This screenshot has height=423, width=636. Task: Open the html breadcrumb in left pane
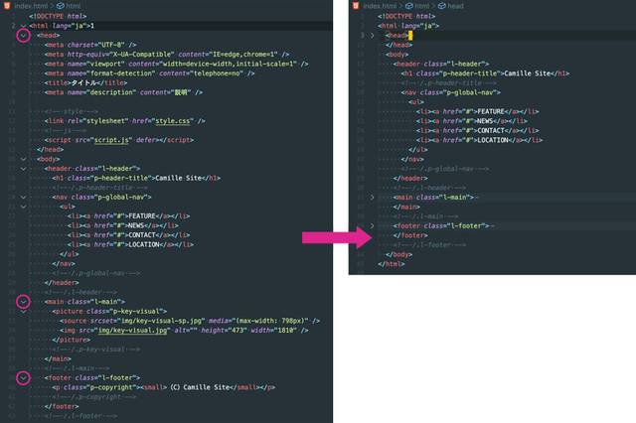click(x=74, y=6)
